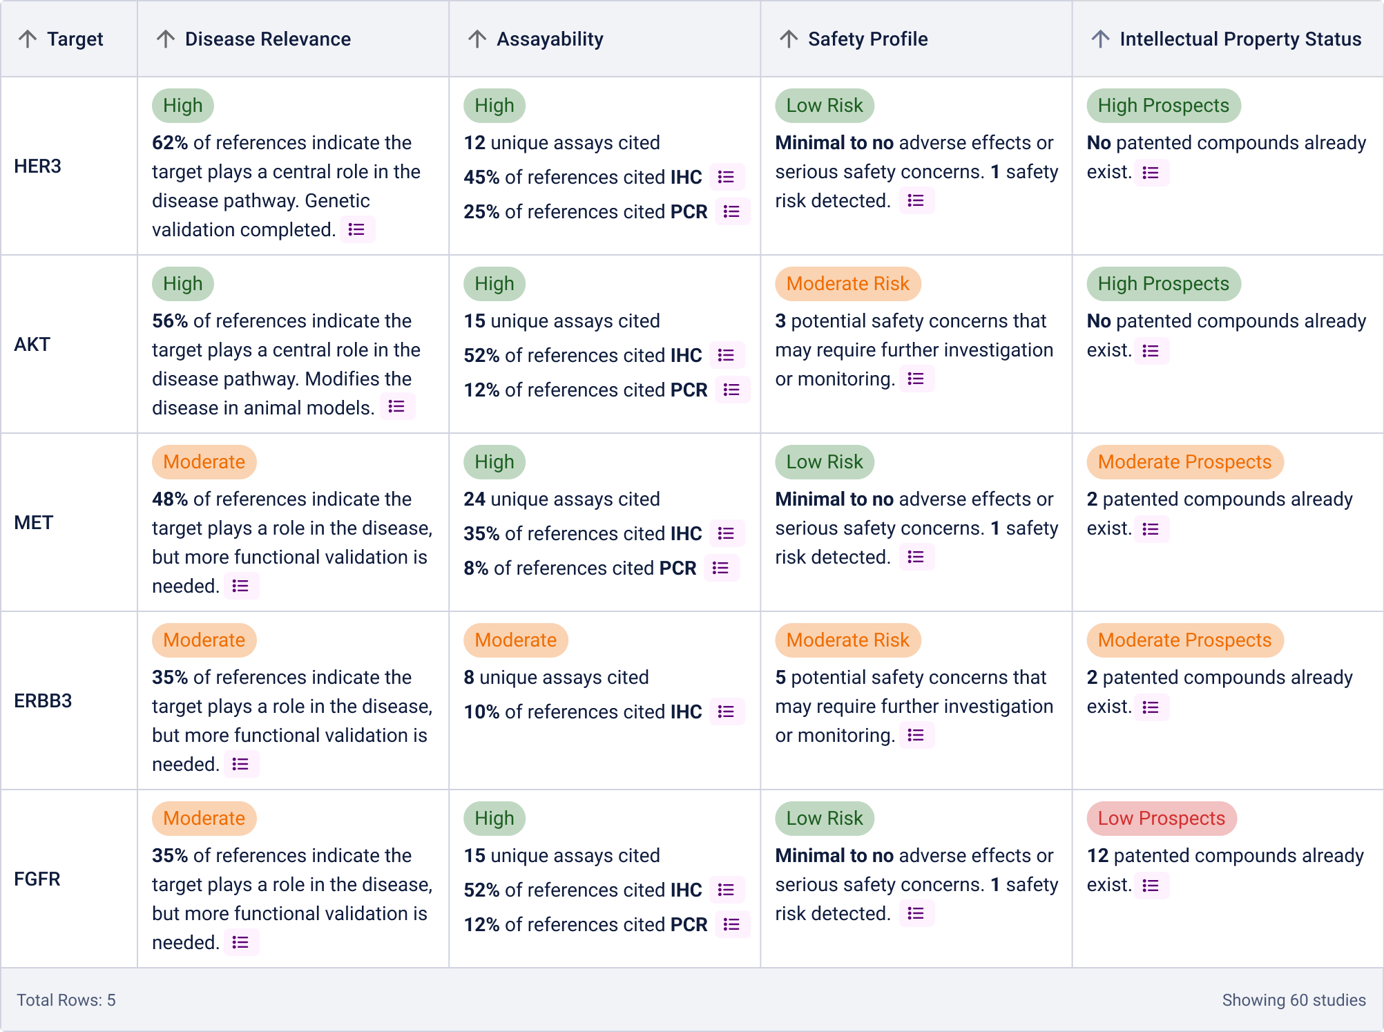Open references list for HER3 disease relevance

(357, 229)
